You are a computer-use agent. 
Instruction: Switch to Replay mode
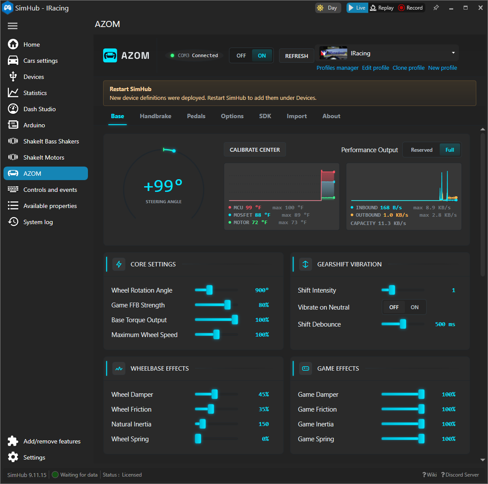382,8
